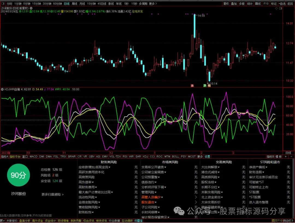Click the circular dropdown icon beside 沙河股份(日线前复权)
Screen dimensions: 295x223
pyautogui.click(x=31, y=8)
